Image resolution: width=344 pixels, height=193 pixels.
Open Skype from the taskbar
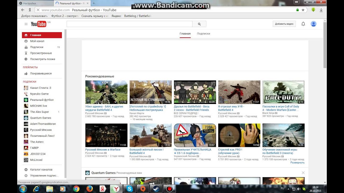pos(130,189)
